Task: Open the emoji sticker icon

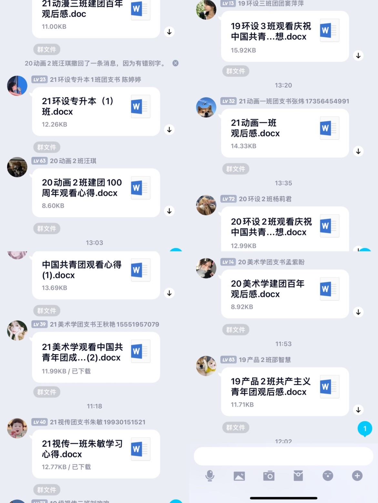Action: (328, 476)
